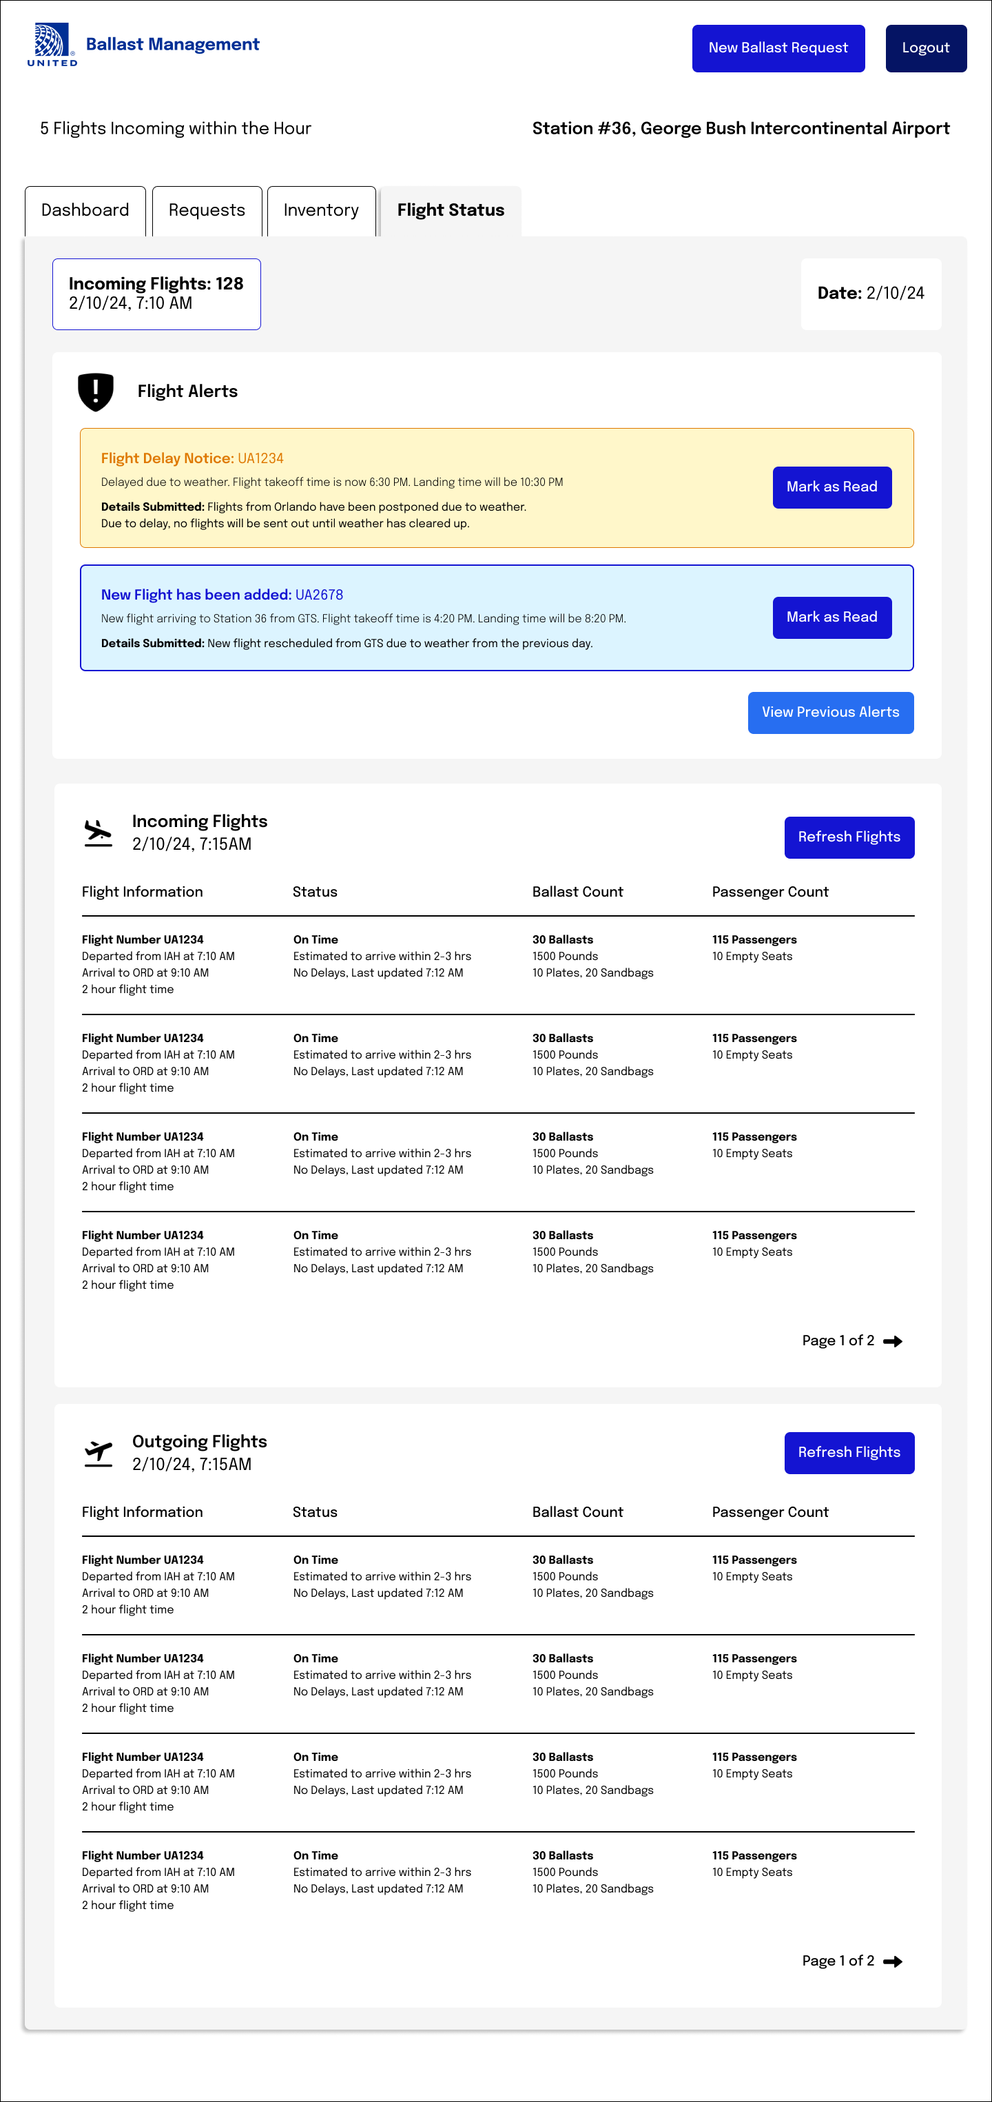Click the Logout button
The image size is (992, 2102).
926,48
